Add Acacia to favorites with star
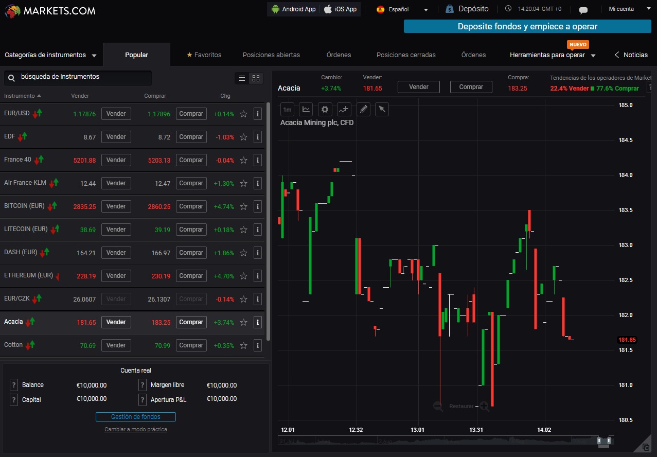The height and width of the screenshot is (457, 657). coord(244,322)
